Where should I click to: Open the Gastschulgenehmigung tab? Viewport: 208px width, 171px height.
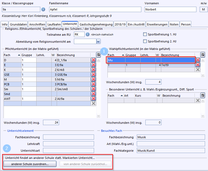point(96,24)
